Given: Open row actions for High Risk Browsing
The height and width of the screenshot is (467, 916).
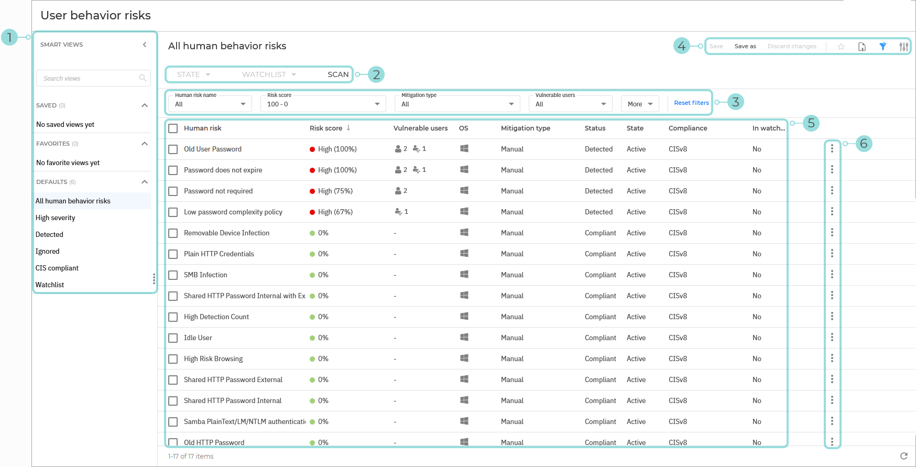Looking at the screenshot, I should click(x=832, y=359).
